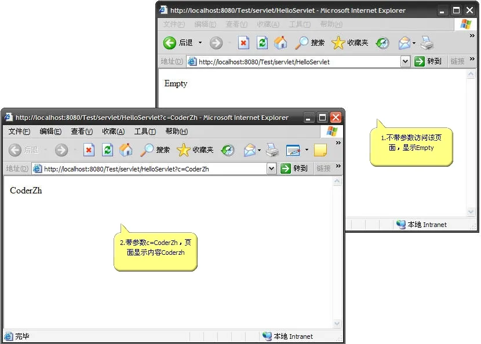Expand toolbar overflow chevron in rear window
The height and width of the screenshot is (344, 481).
point(472,35)
